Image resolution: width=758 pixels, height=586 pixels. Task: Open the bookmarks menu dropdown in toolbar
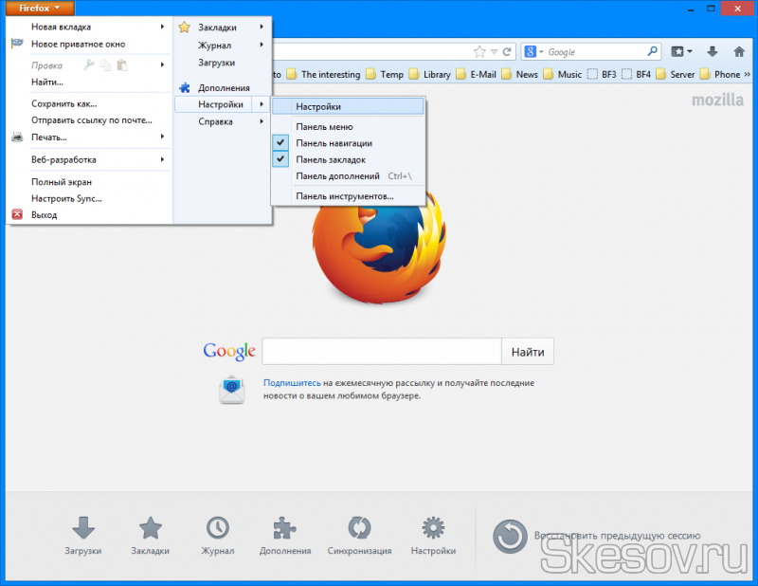[x=682, y=52]
